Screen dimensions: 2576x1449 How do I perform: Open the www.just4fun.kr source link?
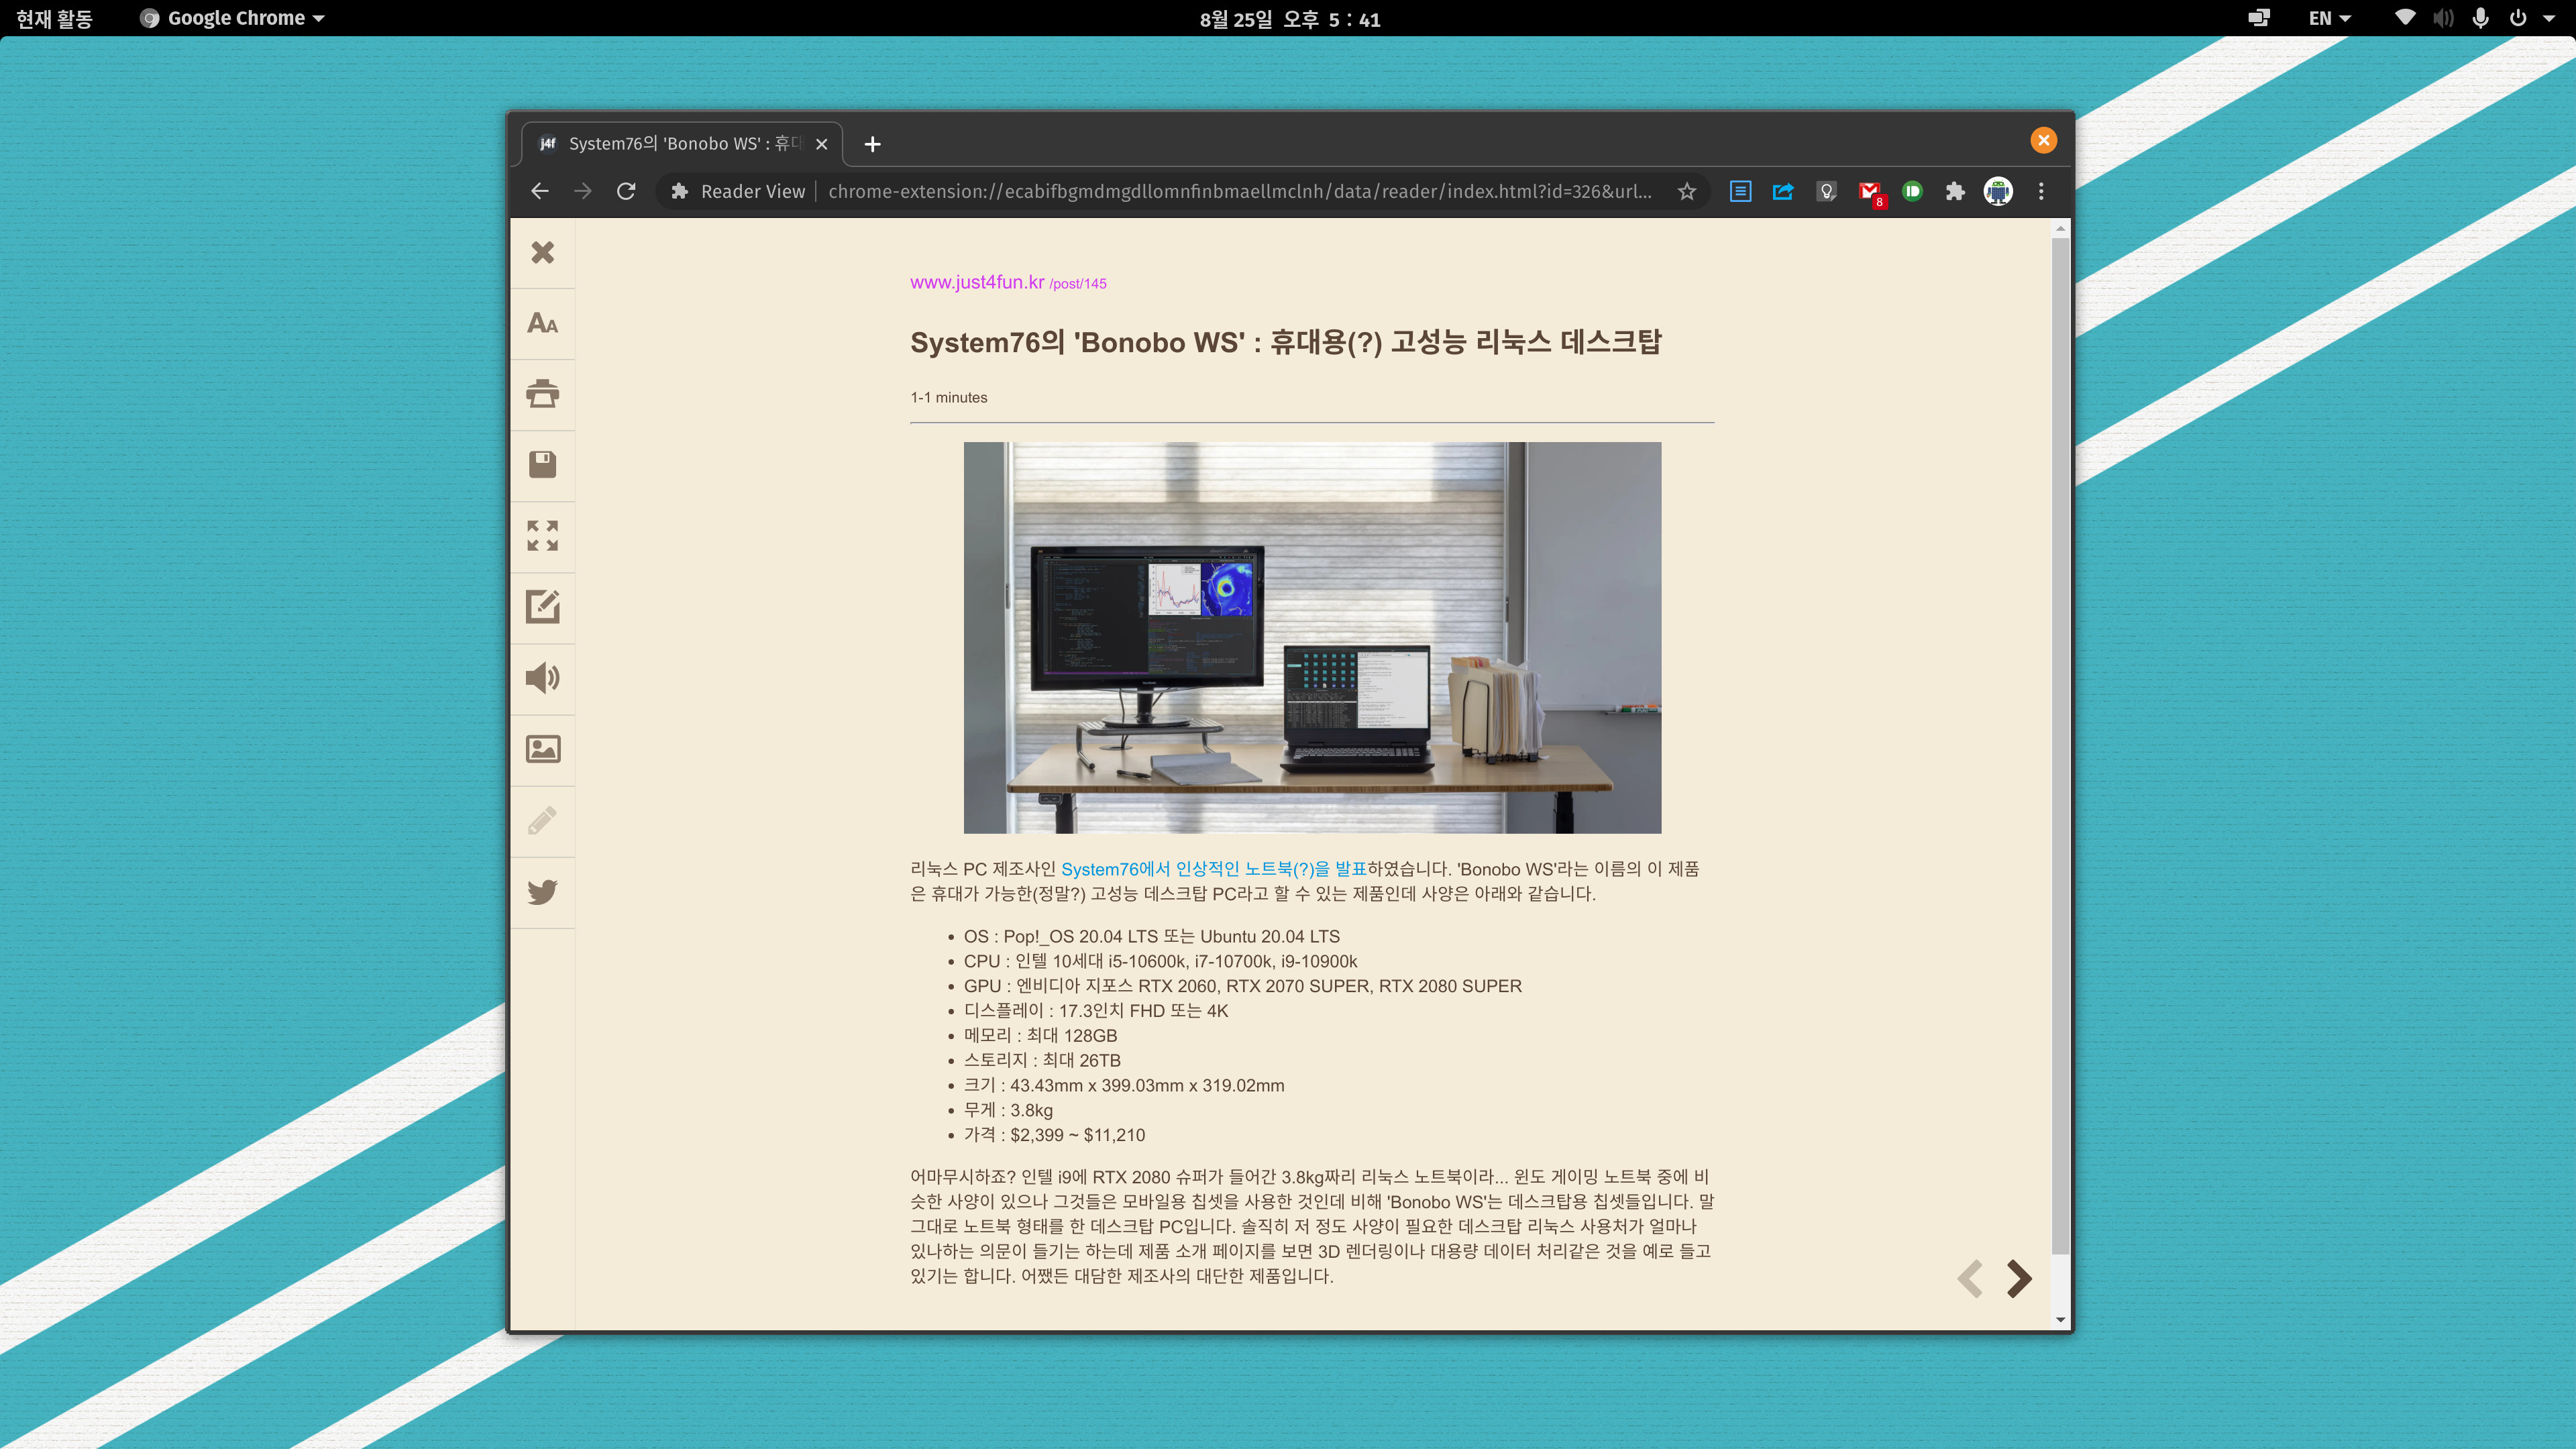(x=976, y=282)
